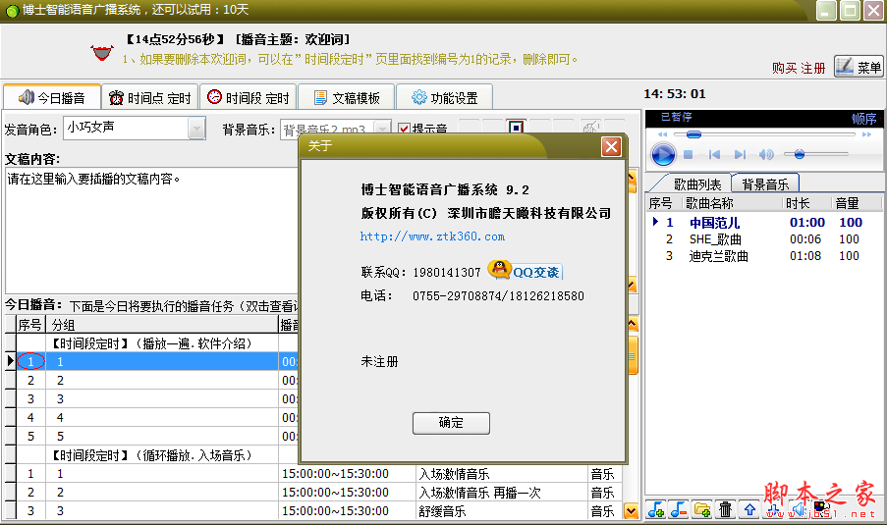Image resolution: width=887 pixels, height=525 pixels.
Task: Switch to the 今日播音 tab
Action: click(52, 98)
